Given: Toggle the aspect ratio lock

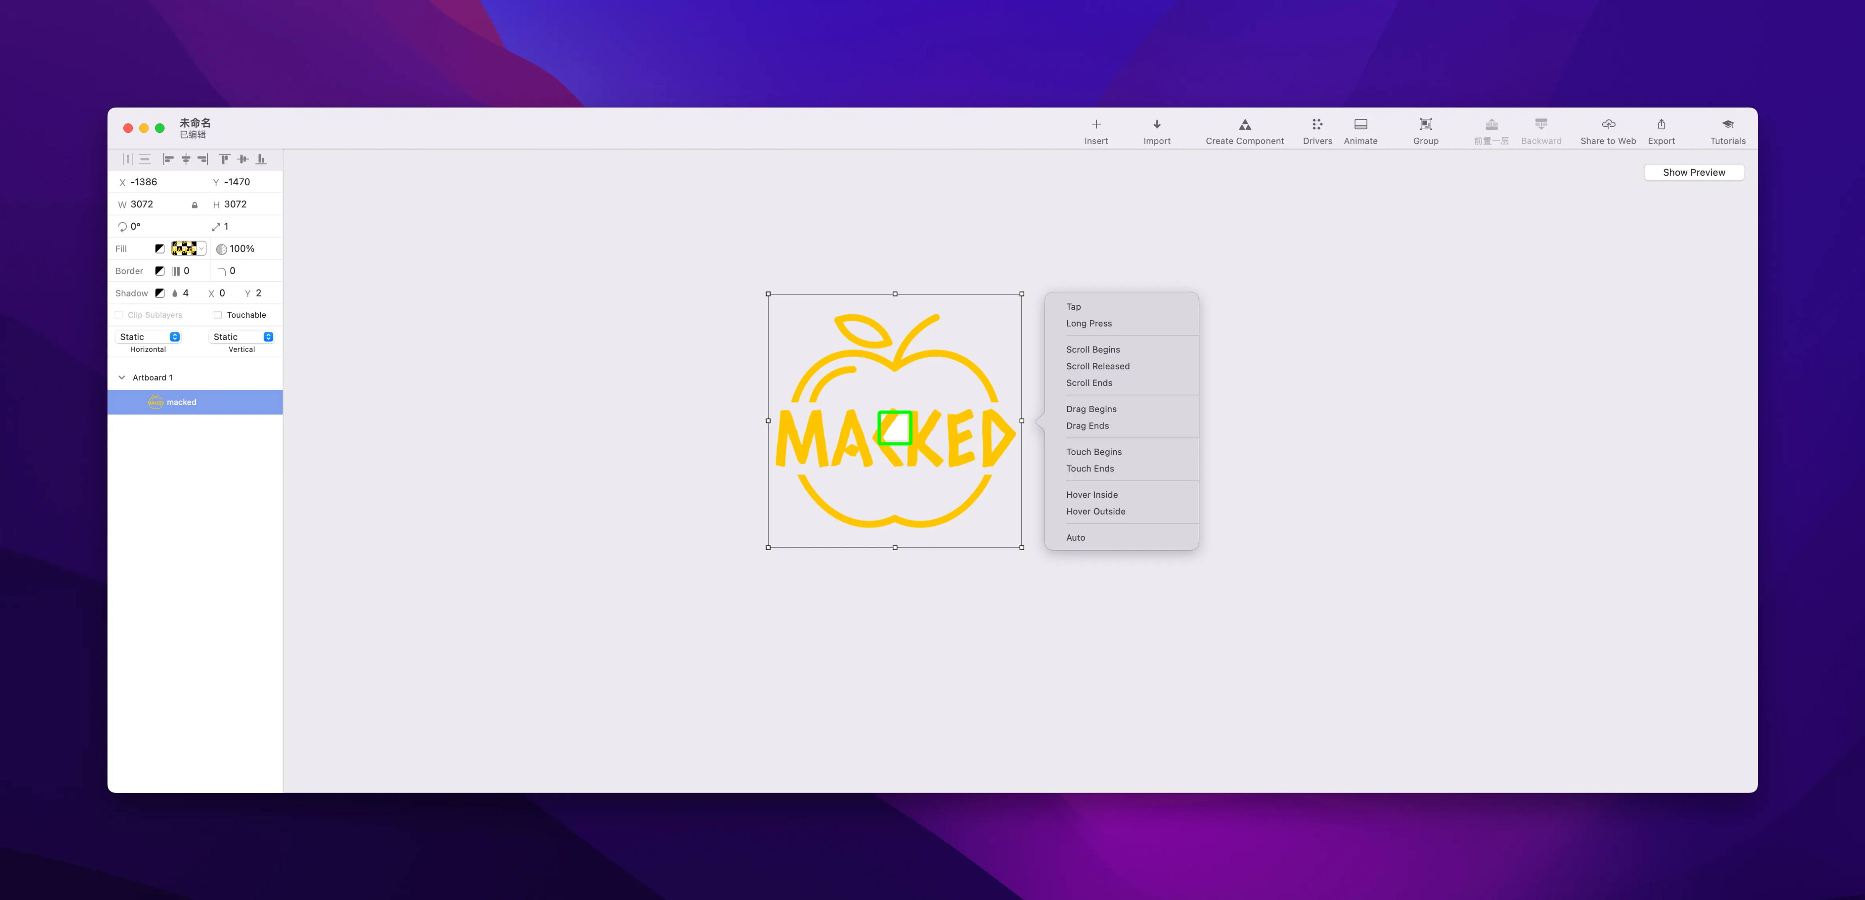Looking at the screenshot, I should point(194,205).
